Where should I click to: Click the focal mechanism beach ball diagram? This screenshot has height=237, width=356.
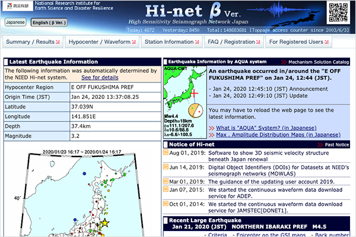pos(195,111)
